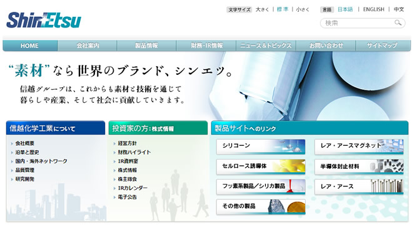412x230 pixels.
Task: Open the 会社案内 navigation tab
Action: point(88,46)
